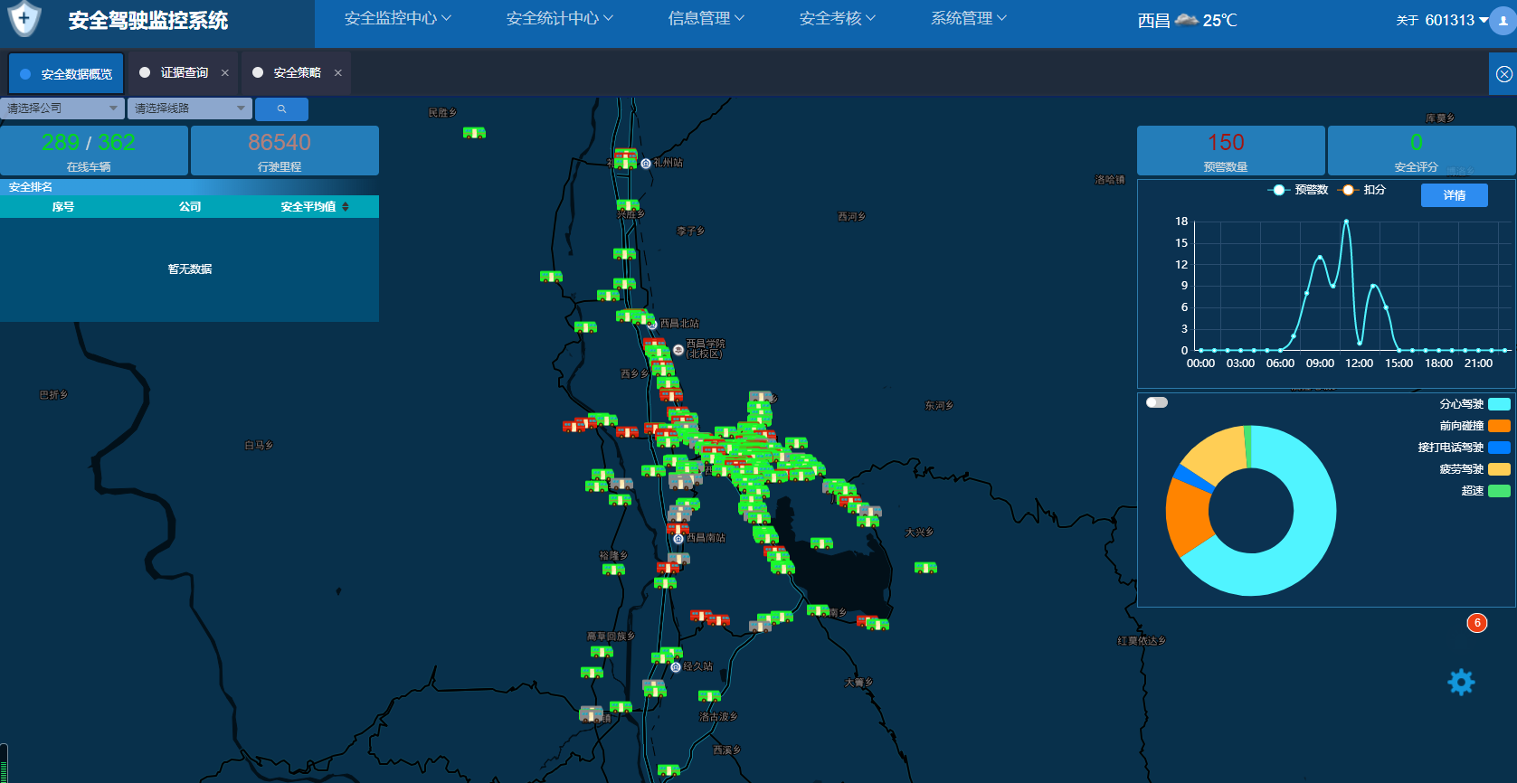Viewport: 1517px width, 783px height.
Task: Open the user avatar icon in header
Action: tap(1503, 21)
